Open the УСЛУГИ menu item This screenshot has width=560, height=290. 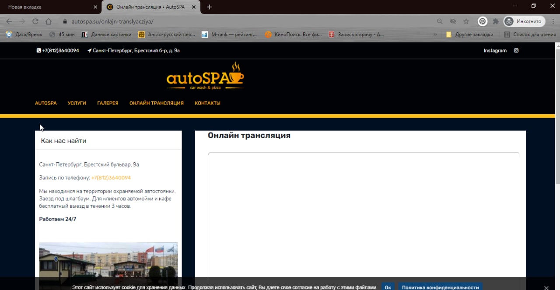(x=77, y=103)
